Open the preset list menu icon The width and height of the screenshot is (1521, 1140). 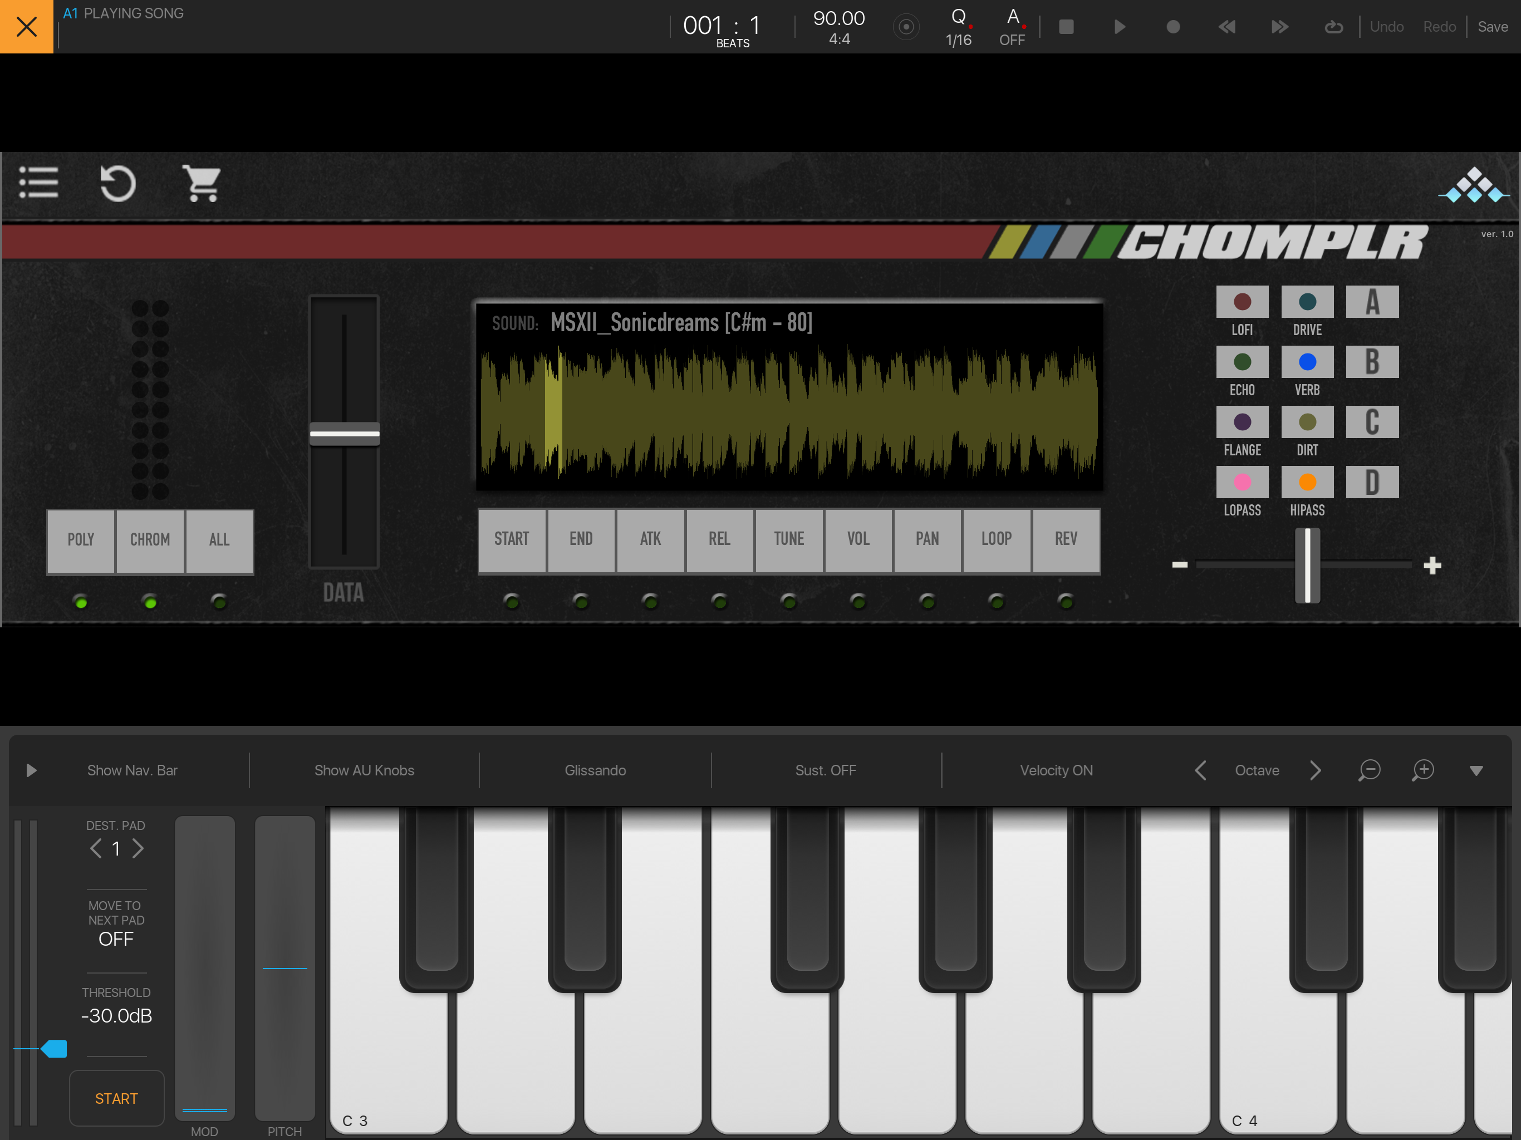(38, 182)
